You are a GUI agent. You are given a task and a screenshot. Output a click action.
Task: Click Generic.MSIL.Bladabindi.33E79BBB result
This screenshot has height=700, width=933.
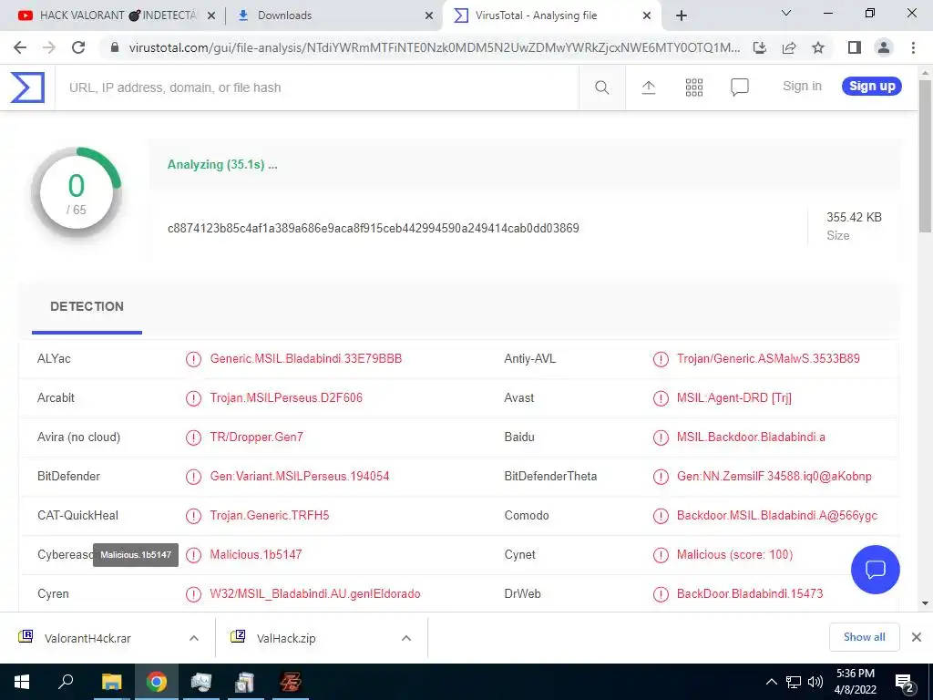(306, 359)
